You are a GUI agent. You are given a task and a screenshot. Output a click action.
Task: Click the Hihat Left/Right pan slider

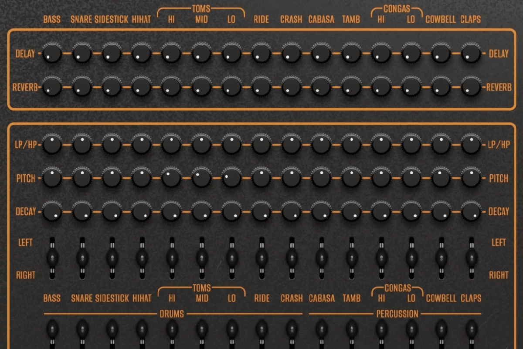click(142, 258)
